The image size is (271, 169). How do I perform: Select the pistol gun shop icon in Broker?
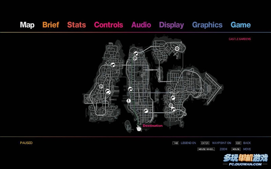click(x=173, y=98)
